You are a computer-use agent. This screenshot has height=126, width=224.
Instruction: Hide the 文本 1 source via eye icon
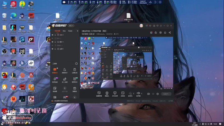tap(52, 35)
